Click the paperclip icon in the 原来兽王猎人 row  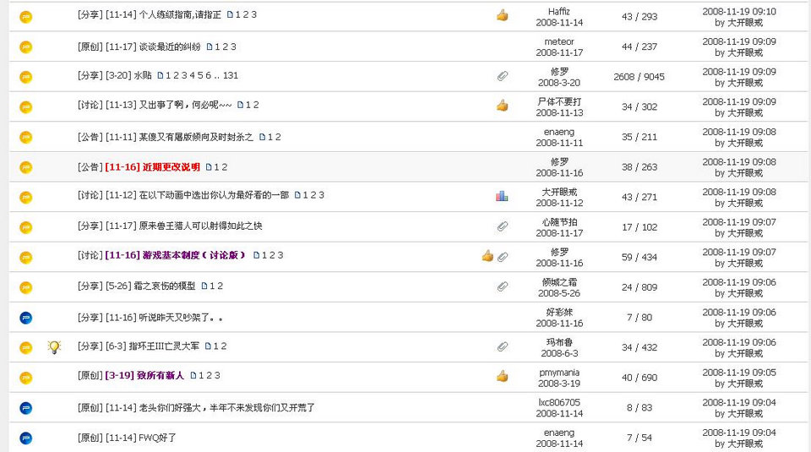click(502, 226)
